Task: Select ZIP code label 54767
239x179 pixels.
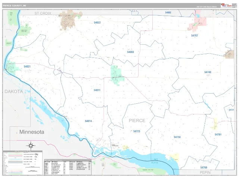Action: pos(195,35)
